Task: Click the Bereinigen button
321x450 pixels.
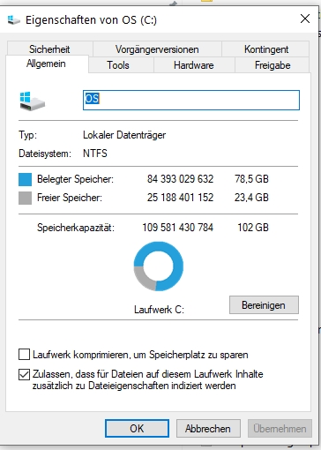Action: click(x=264, y=305)
